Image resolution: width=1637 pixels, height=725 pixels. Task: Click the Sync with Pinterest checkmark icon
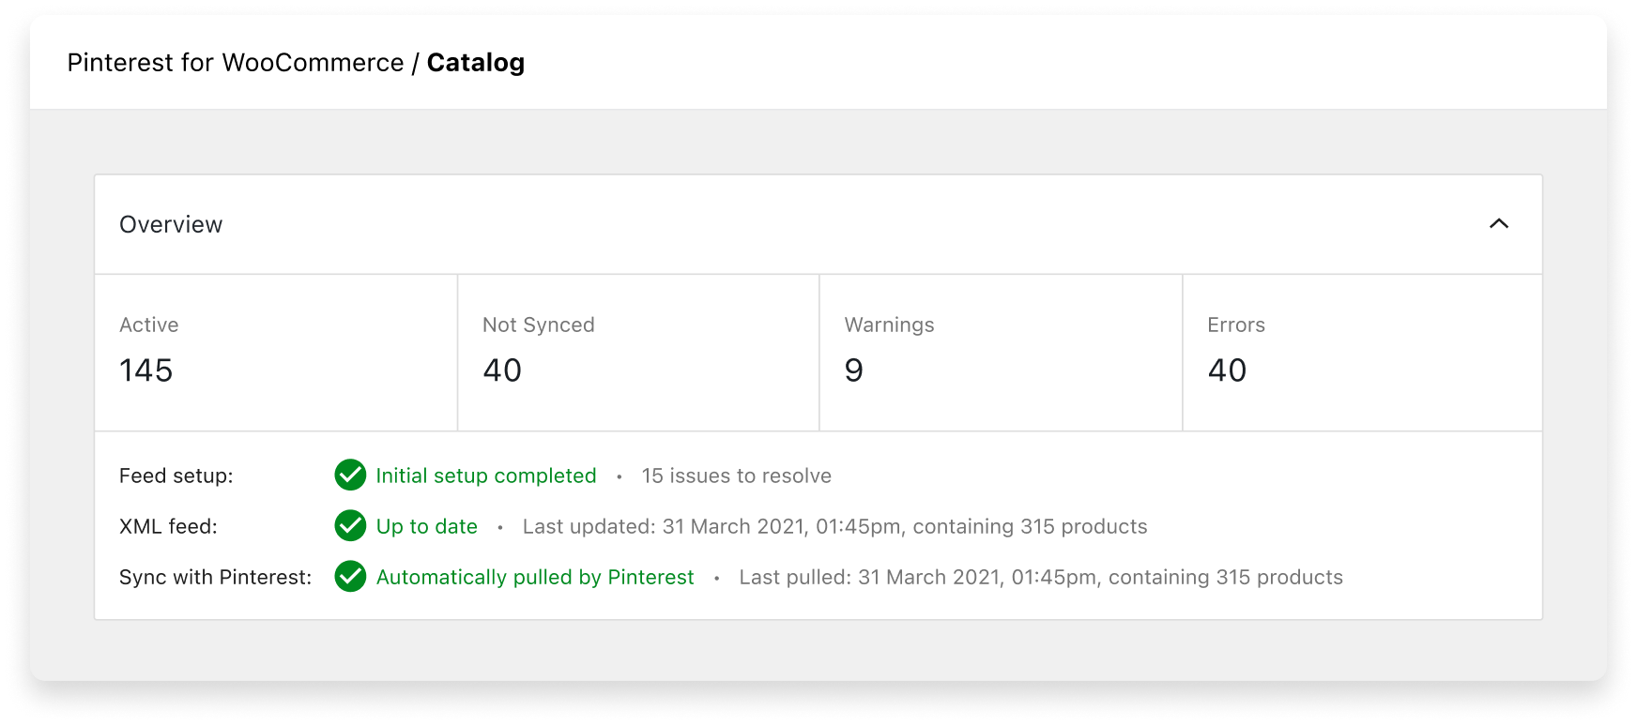(x=350, y=577)
